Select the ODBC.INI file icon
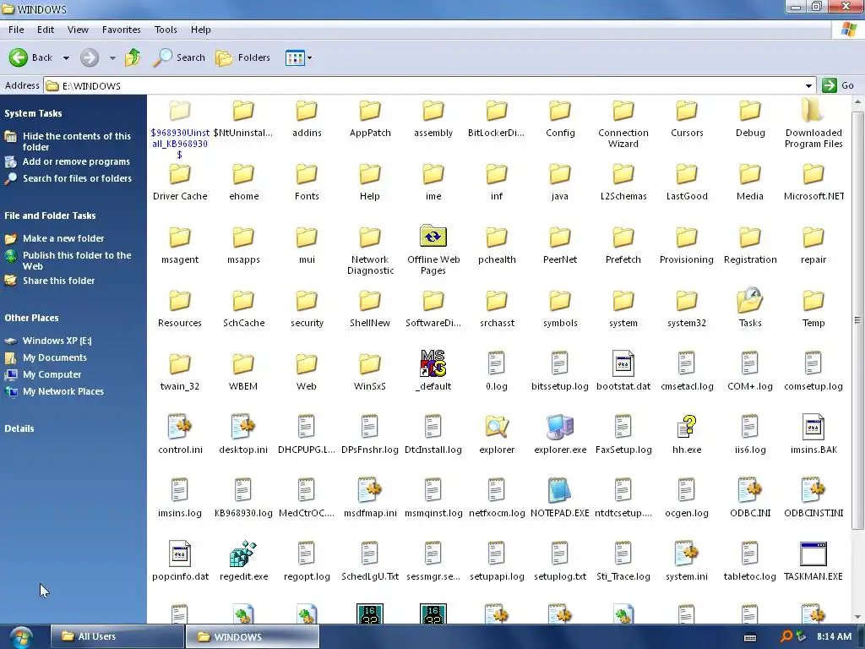This screenshot has width=865, height=649. (x=750, y=490)
